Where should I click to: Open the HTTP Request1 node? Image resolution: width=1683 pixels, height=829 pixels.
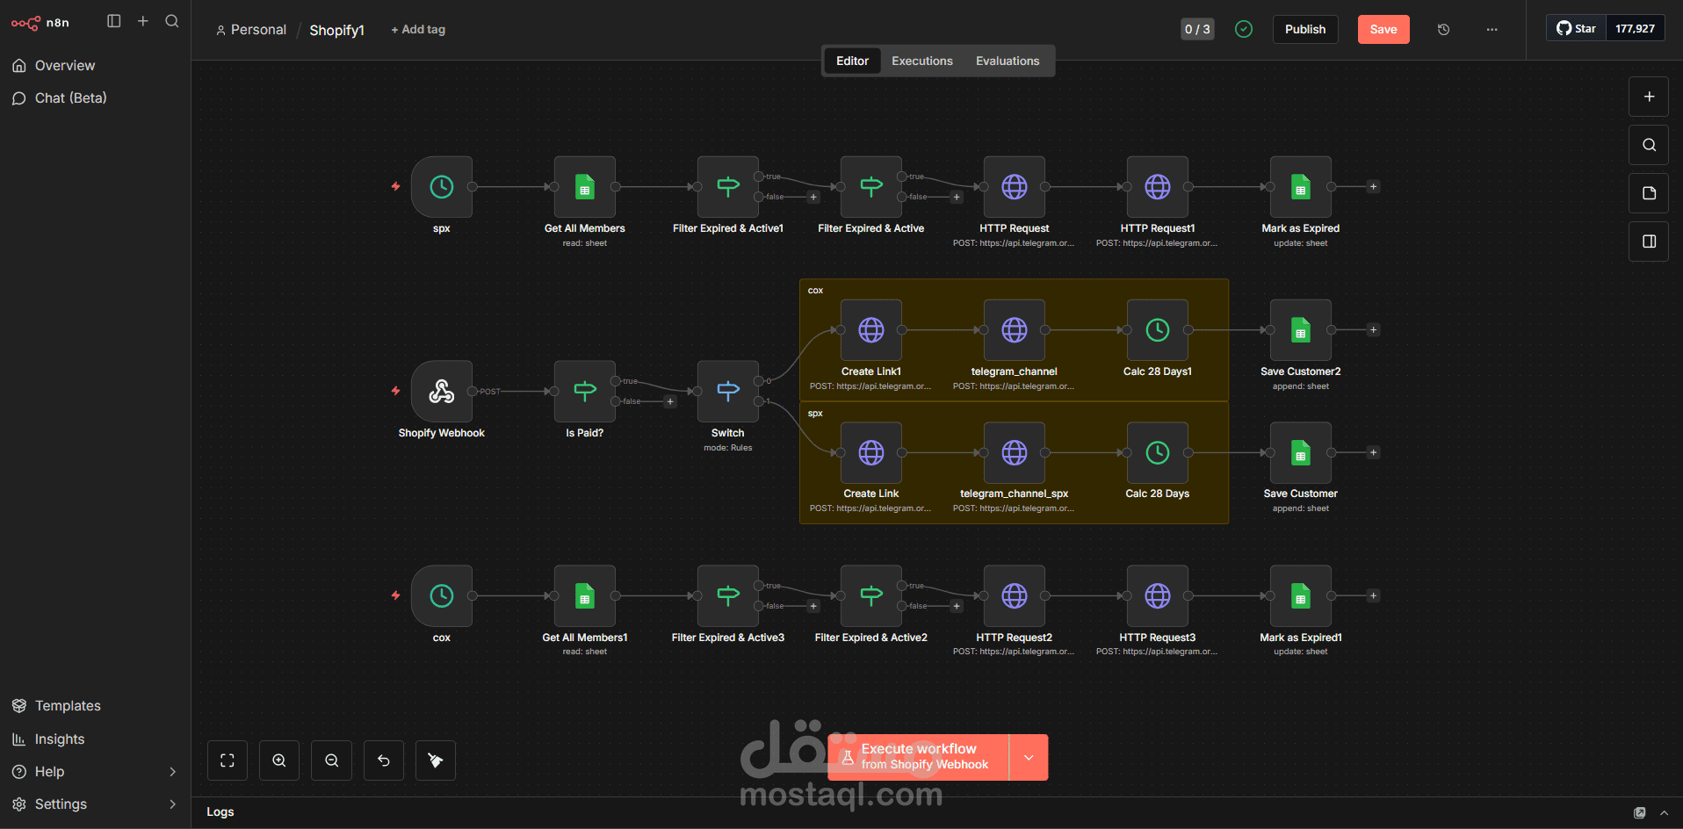click(1157, 187)
